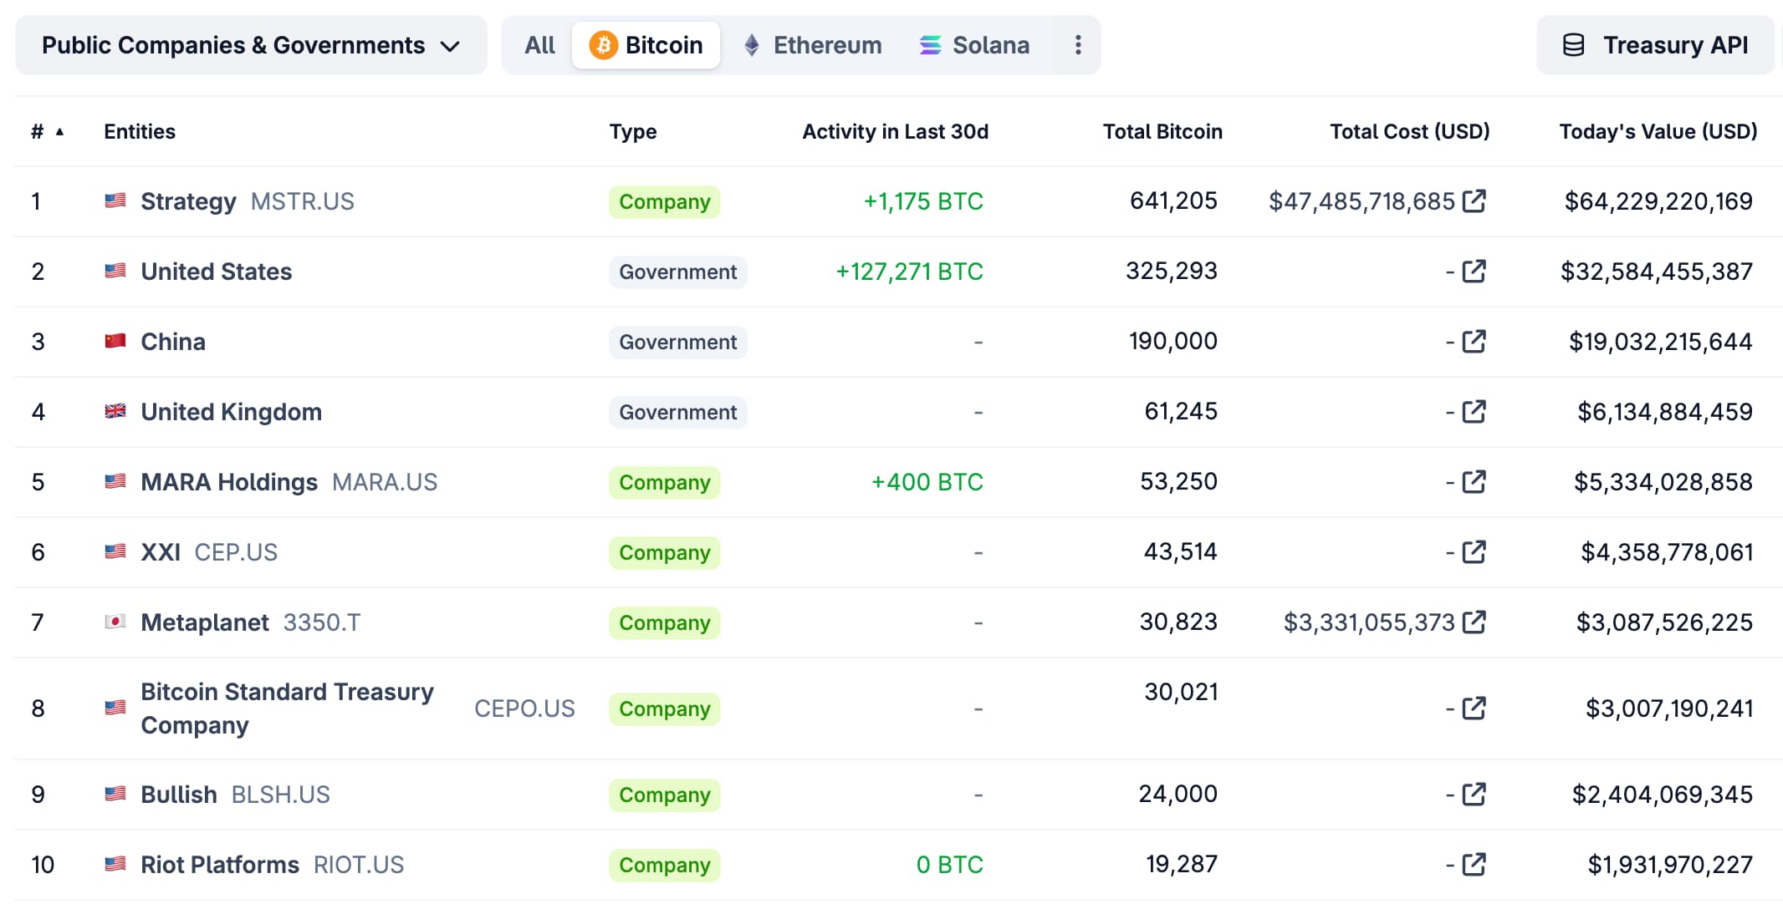This screenshot has height=904, width=1783.
Task: Click the Metaplanet Japan flag icon
Action: [115, 622]
